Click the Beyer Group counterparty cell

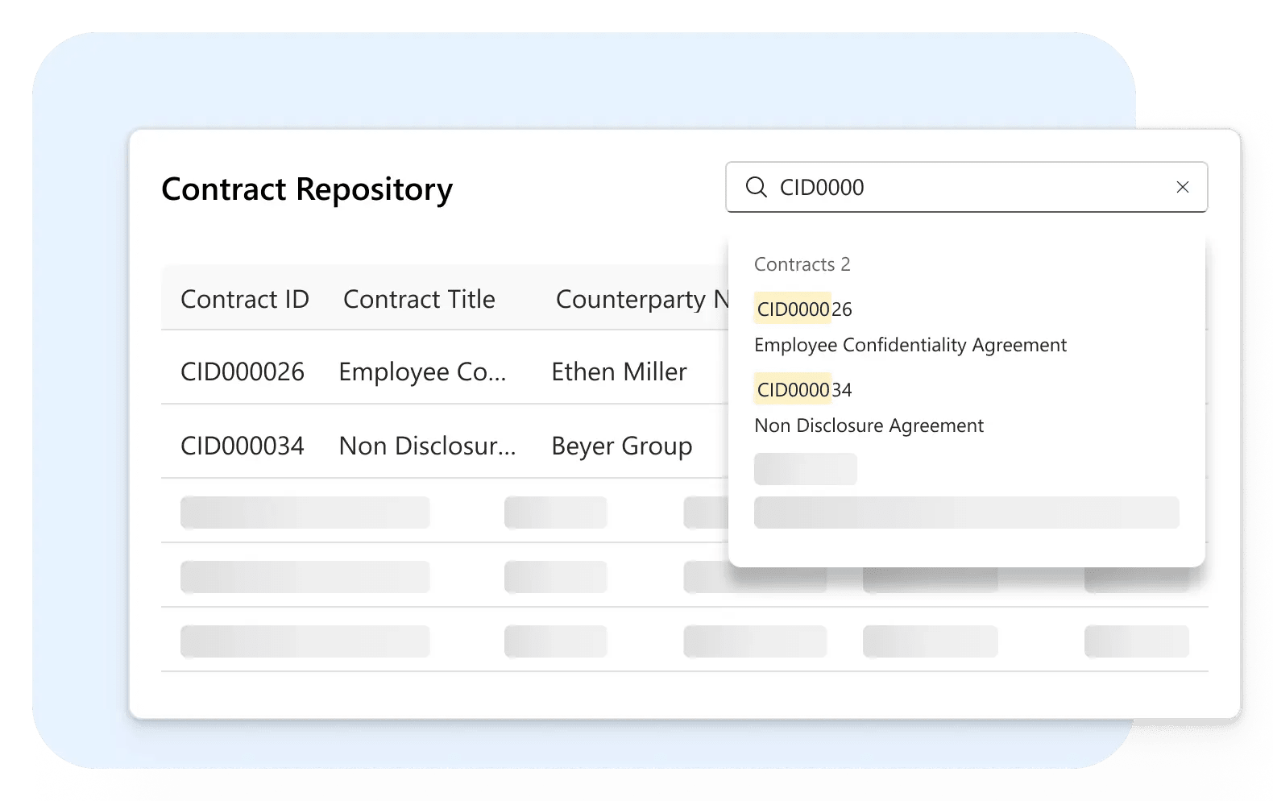[622, 446]
